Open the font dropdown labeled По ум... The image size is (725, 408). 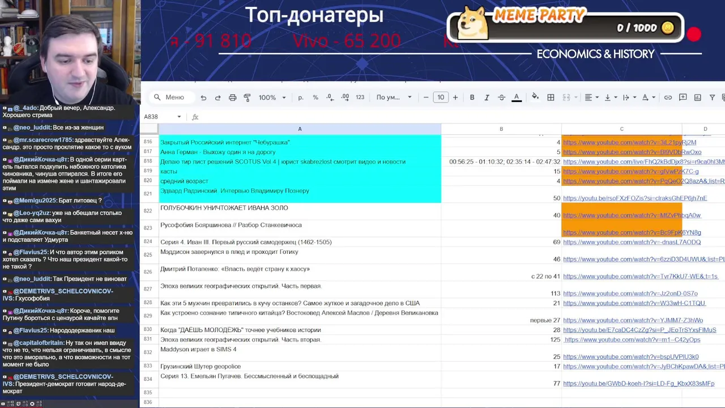[x=394, y=97]
